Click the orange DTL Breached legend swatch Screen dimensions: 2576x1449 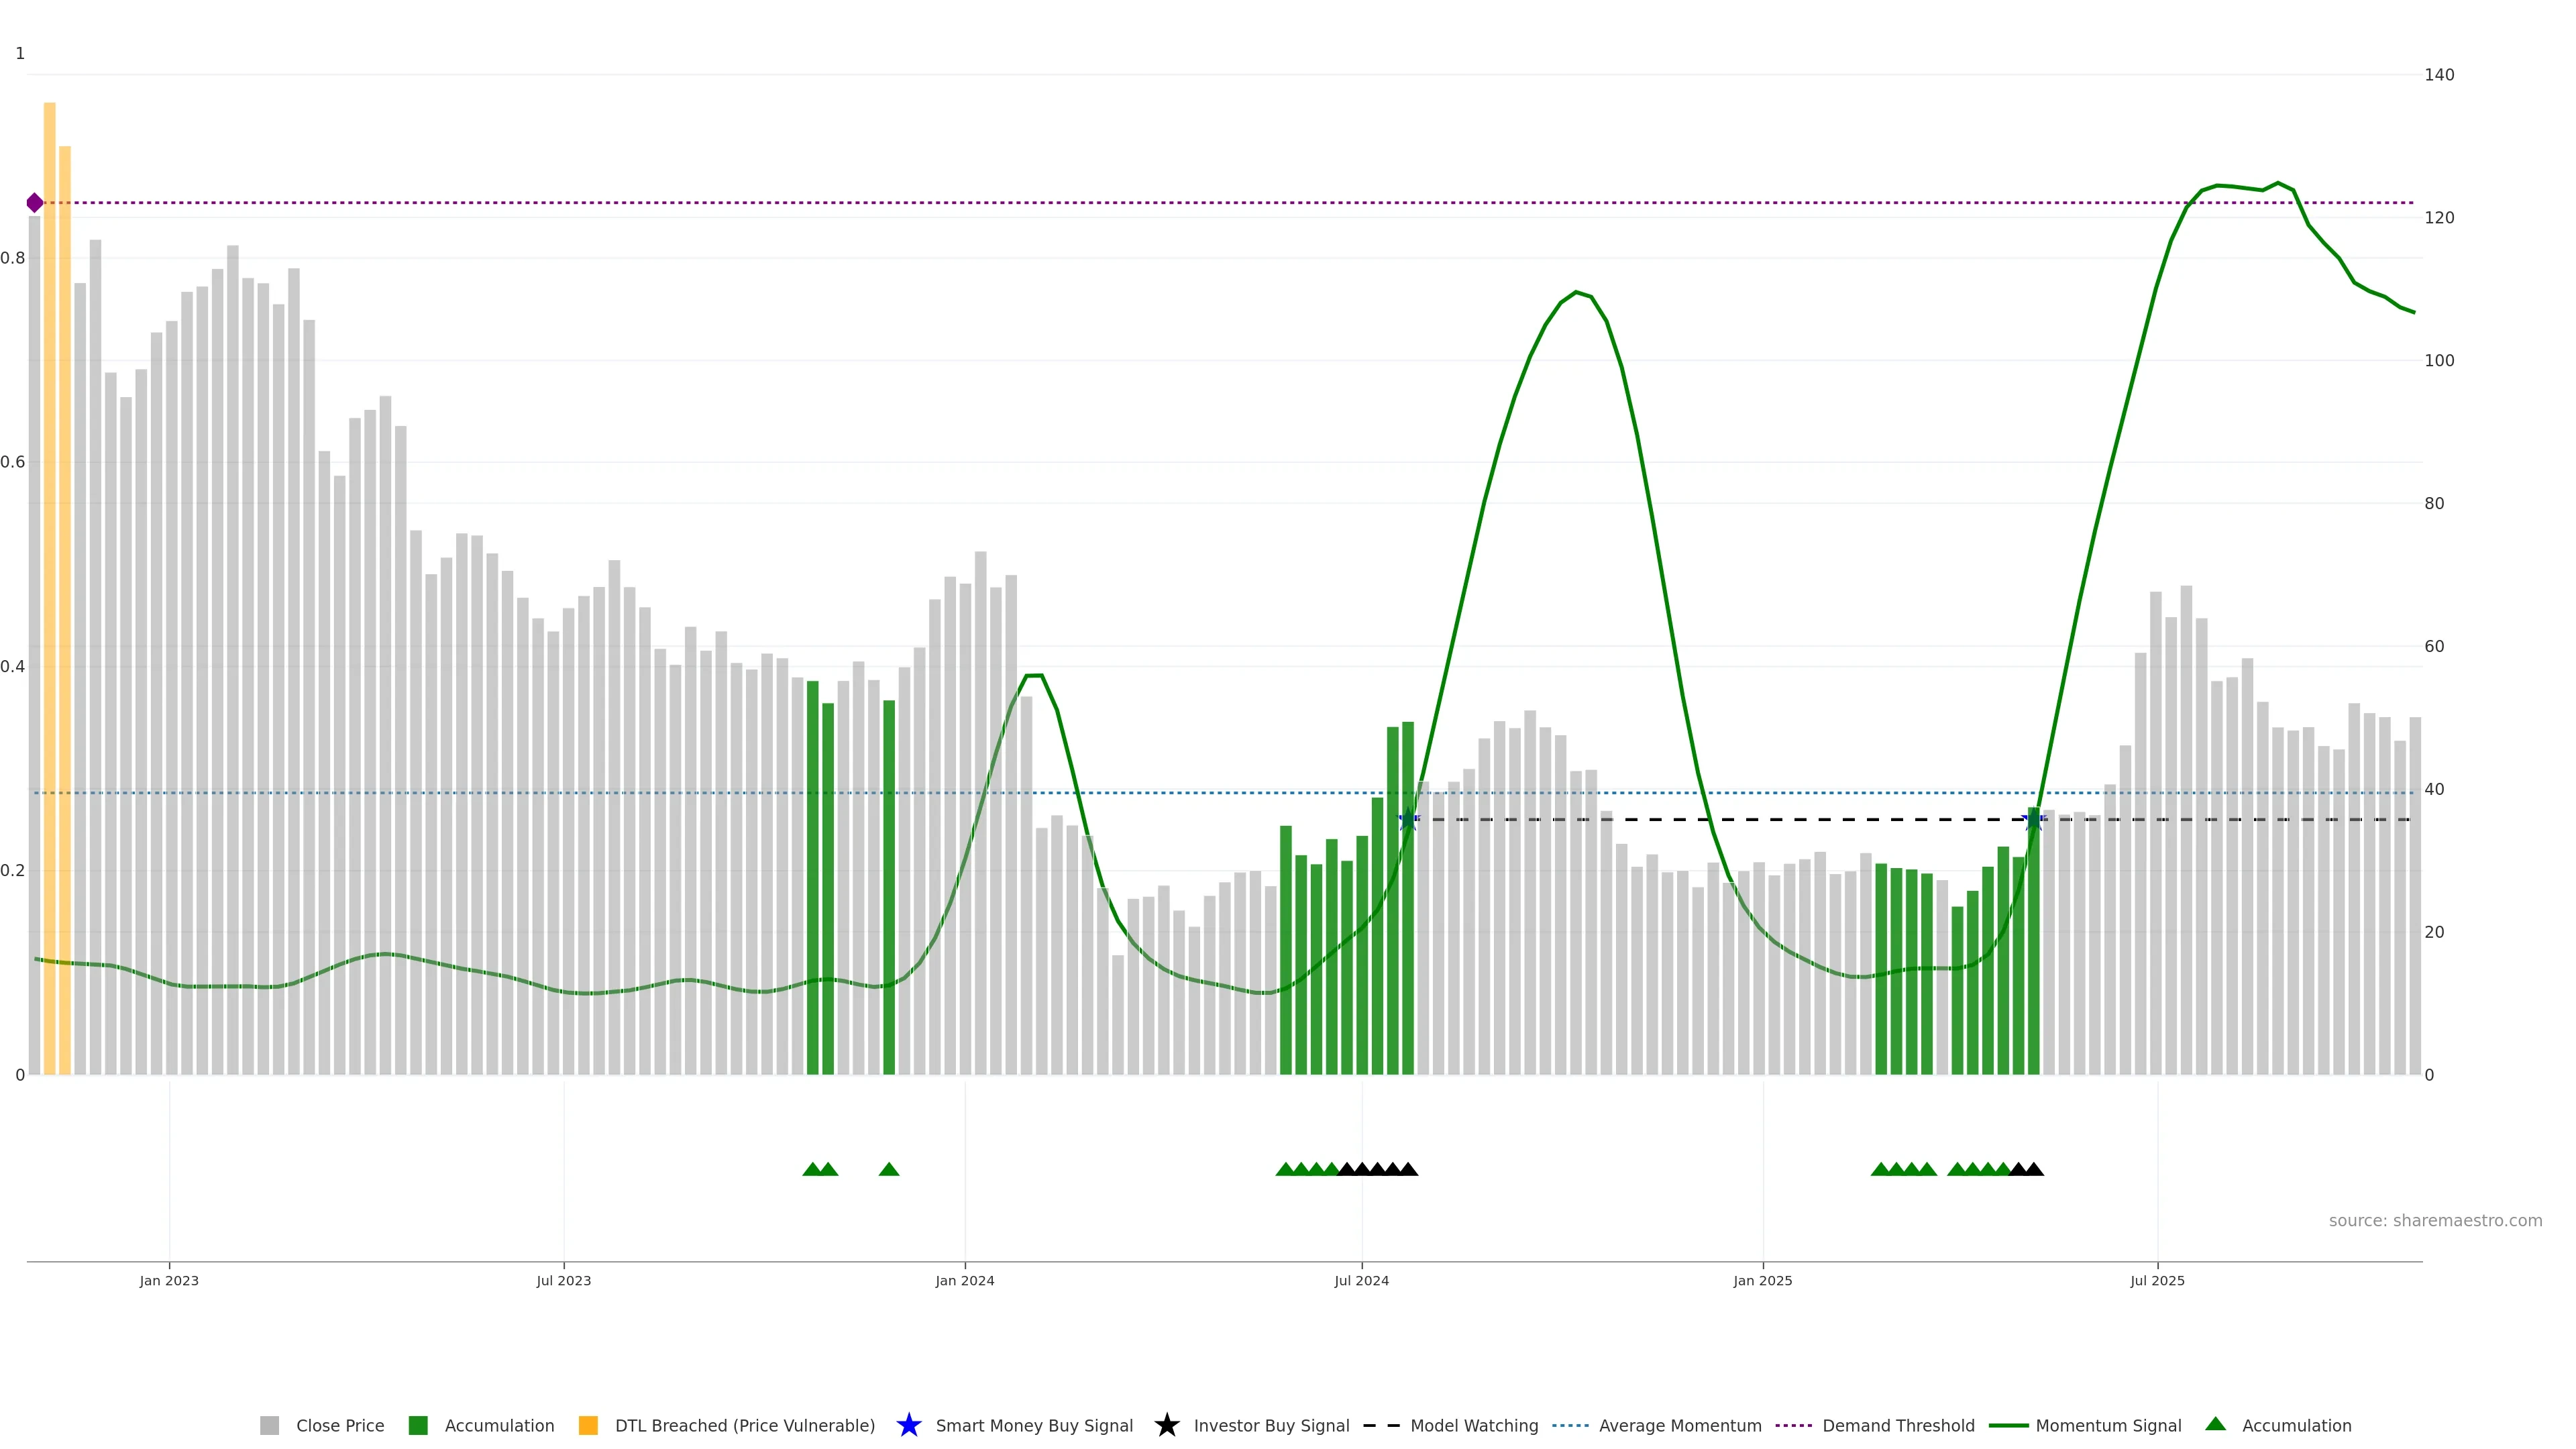[x=588, y=1425]
